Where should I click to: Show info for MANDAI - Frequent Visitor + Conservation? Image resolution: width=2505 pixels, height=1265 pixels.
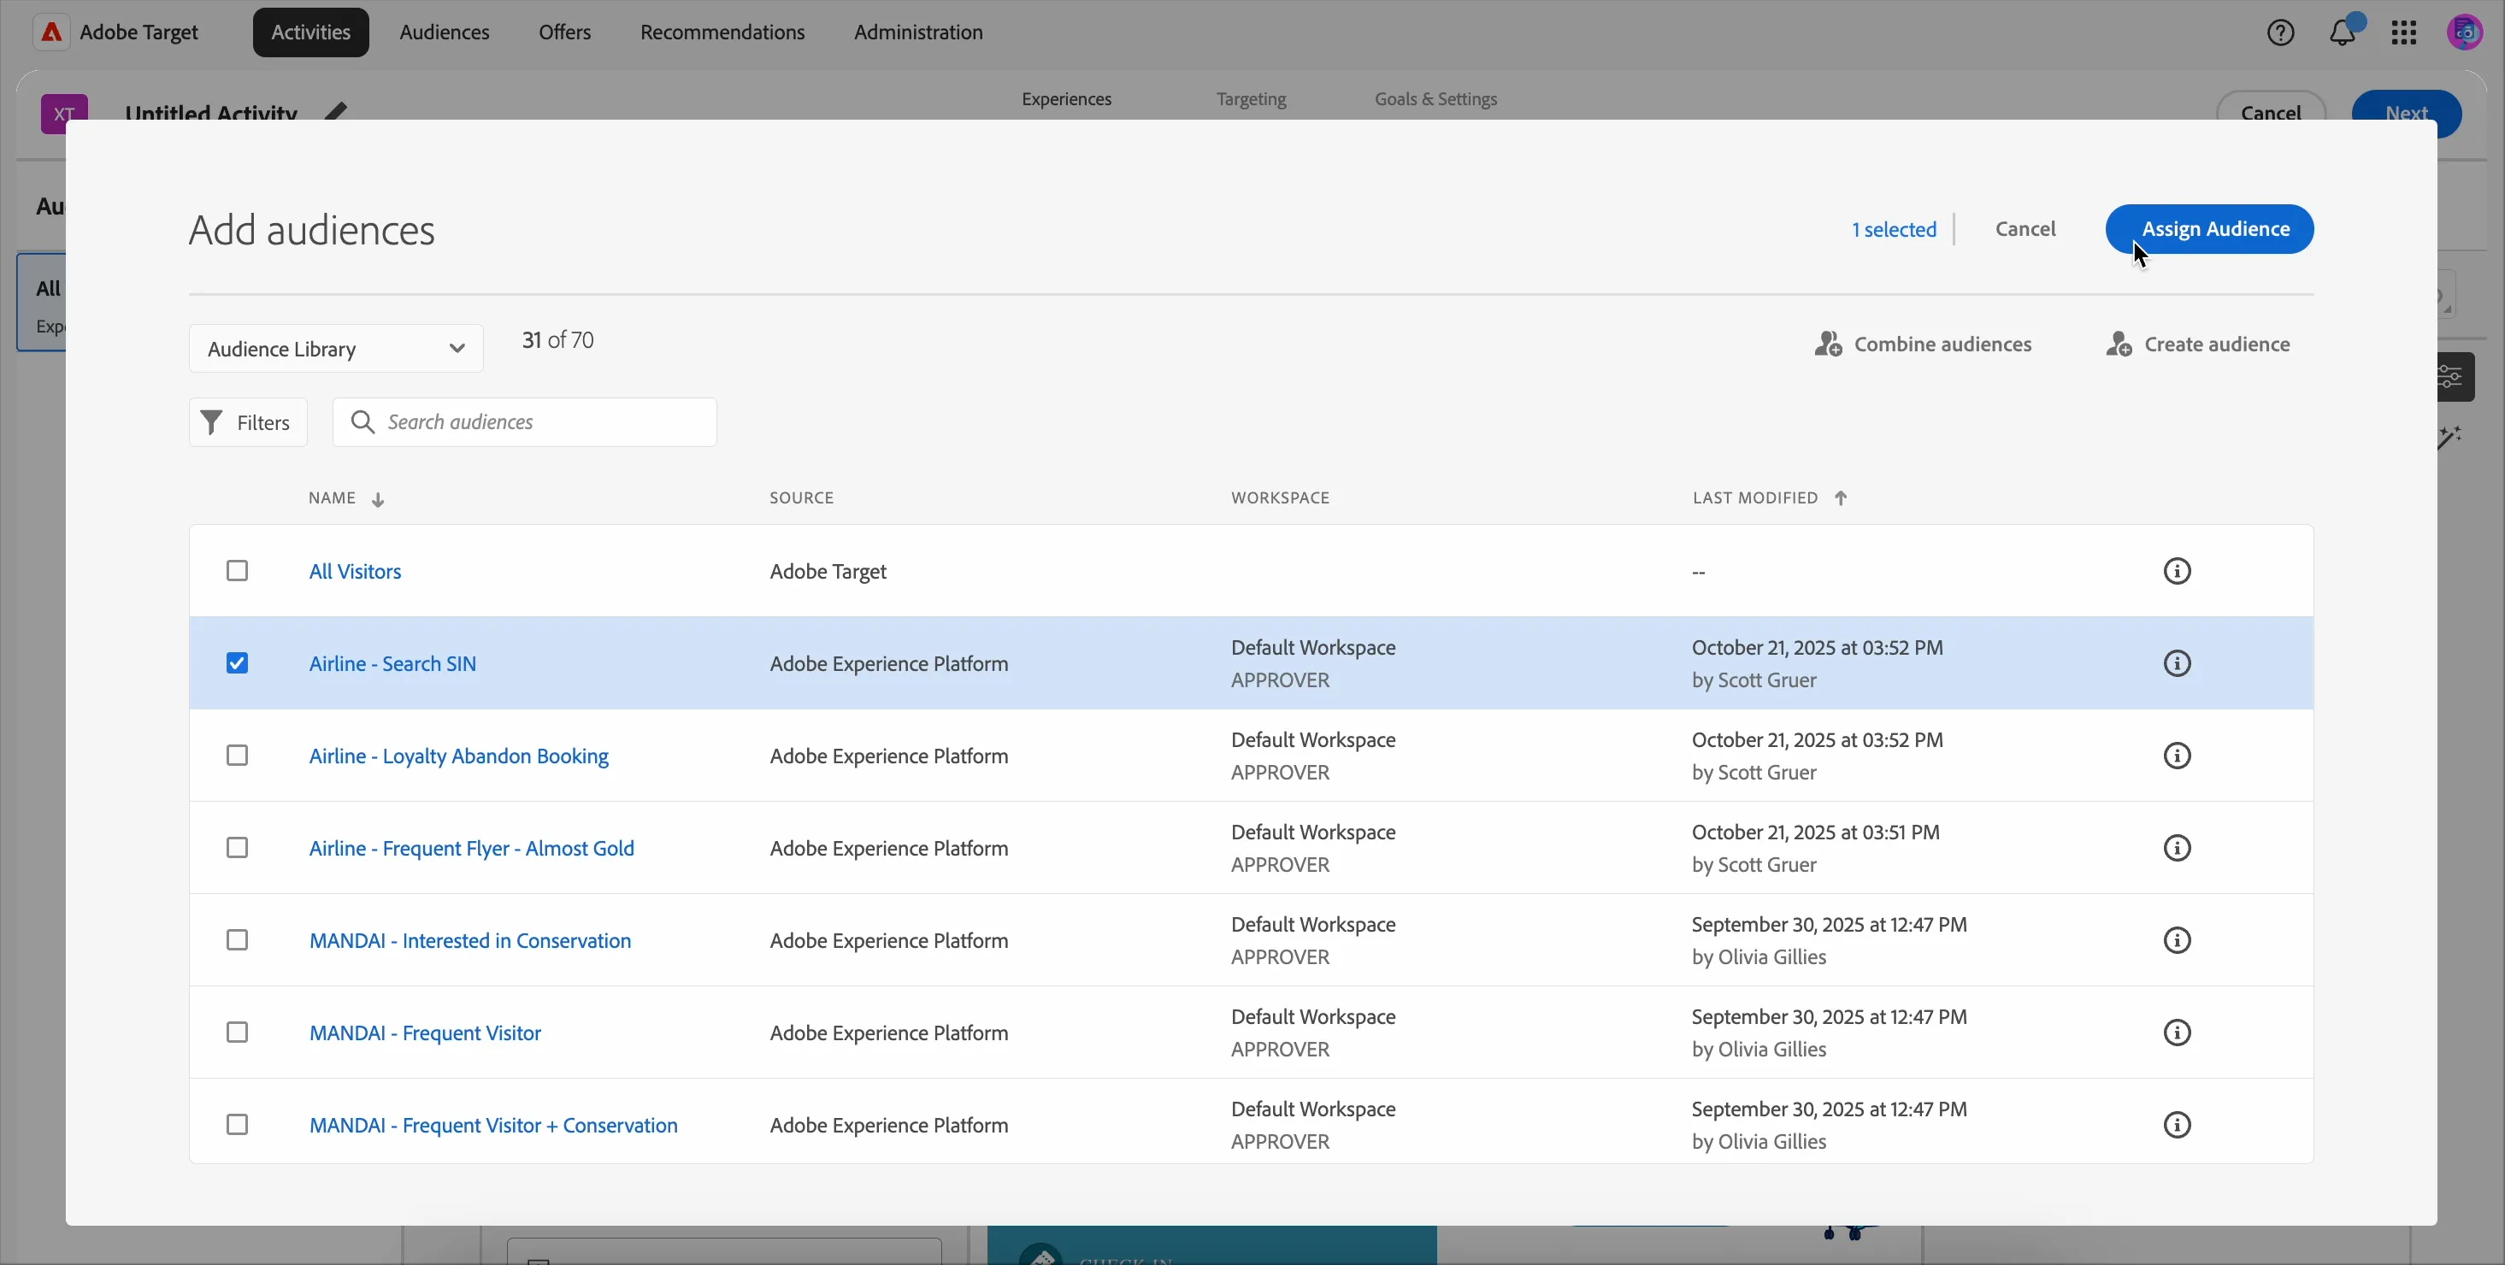pyautogui.click(x=2178, y=1125)
